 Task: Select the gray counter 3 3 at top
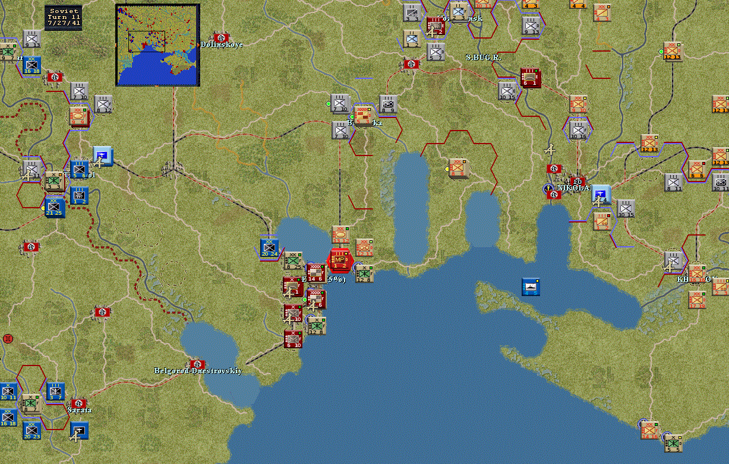click(x=412, y=13)
